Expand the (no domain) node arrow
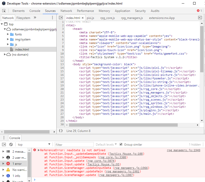The image size is (205, 182). click(x=5, y=54)
